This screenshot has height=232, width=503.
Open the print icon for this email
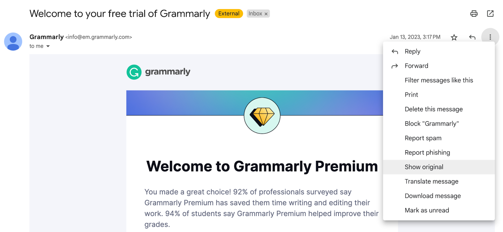[474, 13]
